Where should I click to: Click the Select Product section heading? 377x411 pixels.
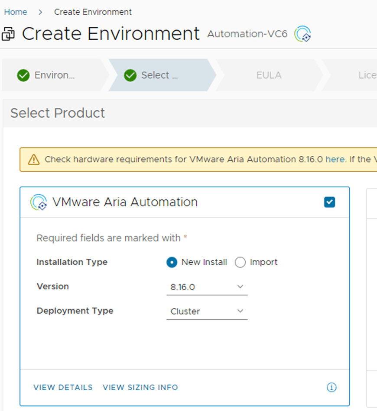[x=58, y=113]
